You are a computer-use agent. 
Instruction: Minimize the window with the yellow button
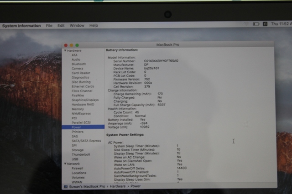71,45
